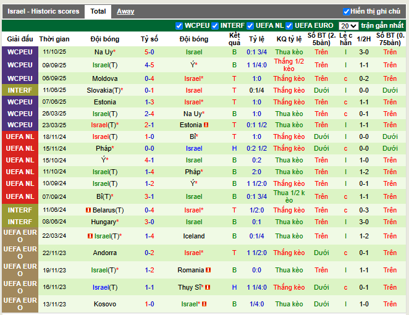
Task: Click the Tỷ số column header
Action: click(150, 39)
